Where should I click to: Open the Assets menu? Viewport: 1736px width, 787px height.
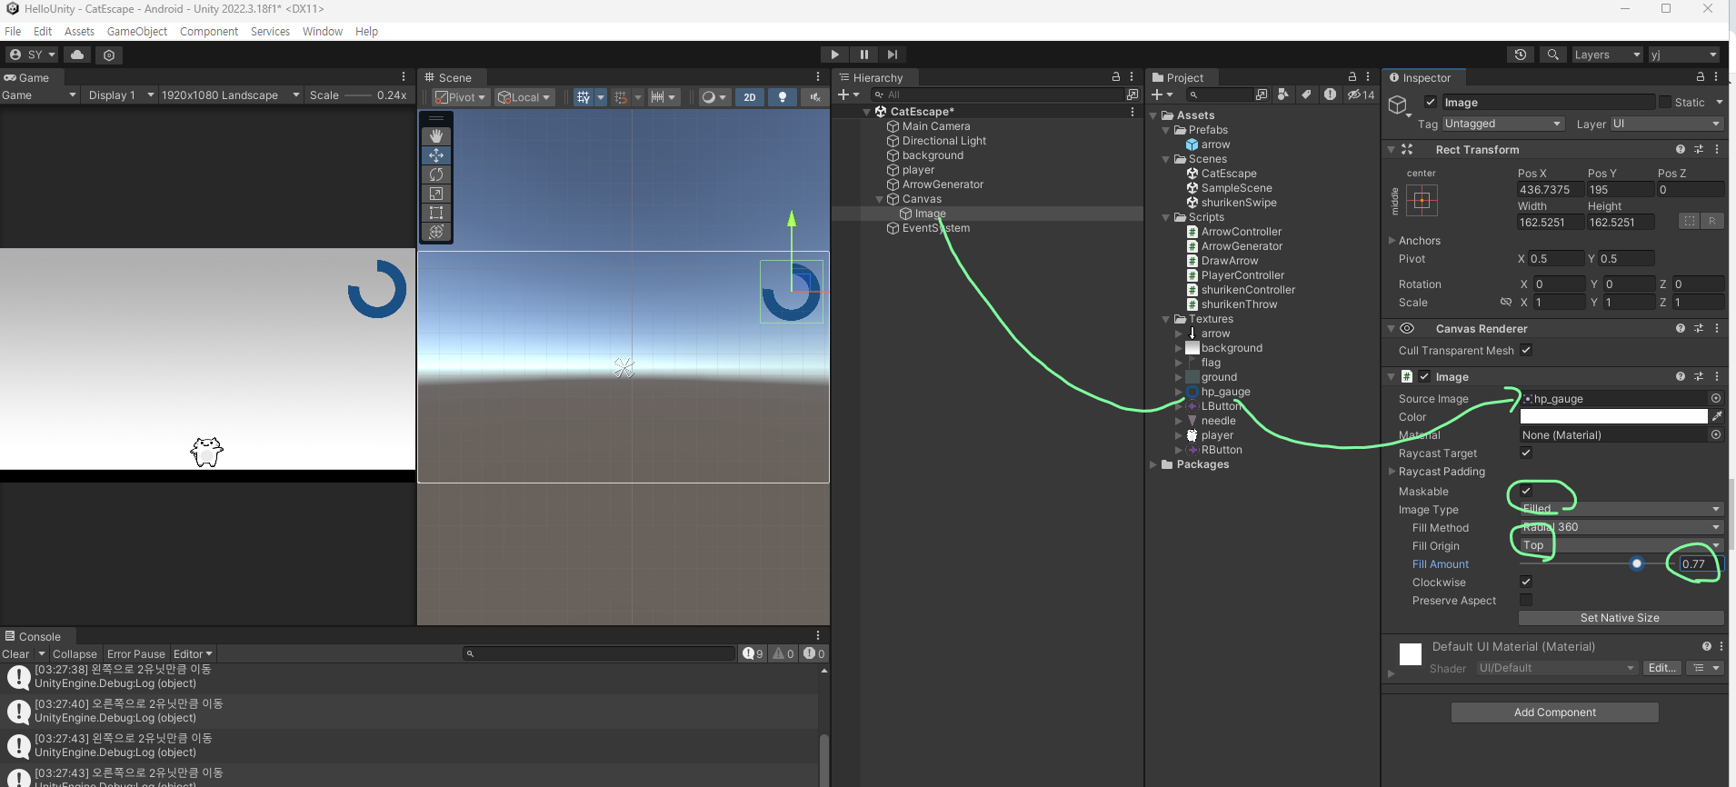coord(79,31)
